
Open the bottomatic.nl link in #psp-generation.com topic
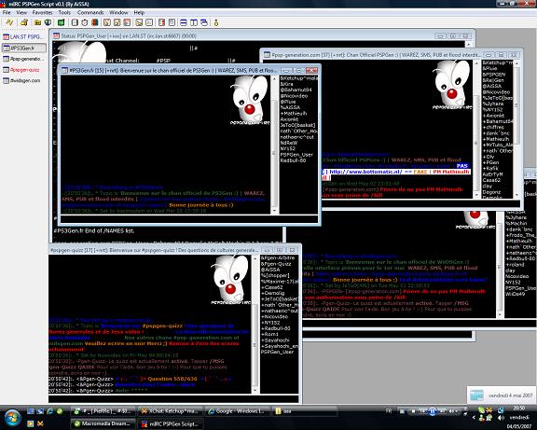coord(365,172)
